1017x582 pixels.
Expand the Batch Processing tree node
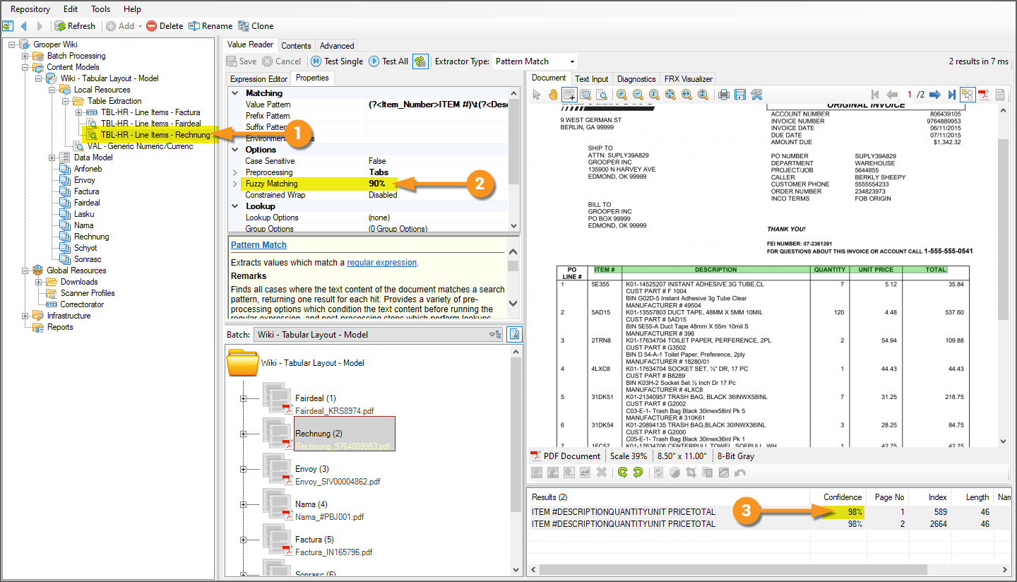25,56
